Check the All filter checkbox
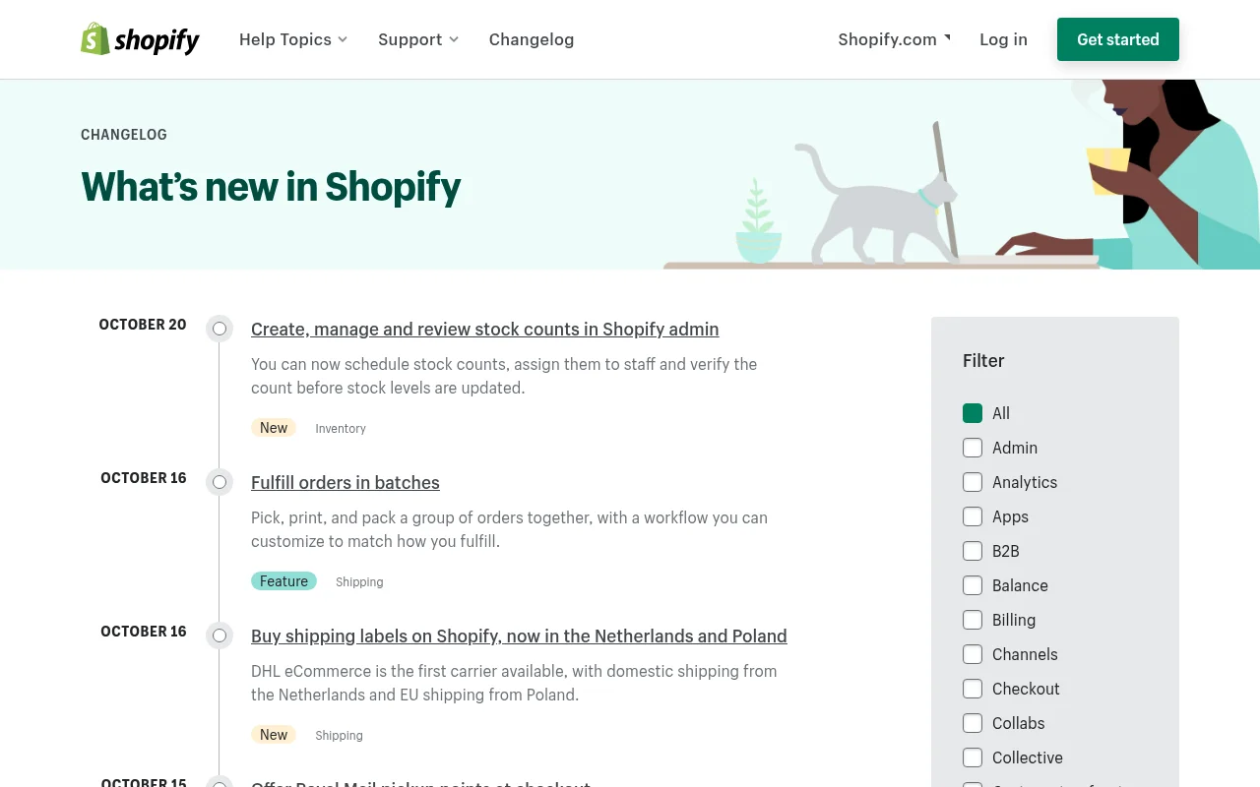The image size is (1260, 787). pyautogui.click(x=973, y=413)
